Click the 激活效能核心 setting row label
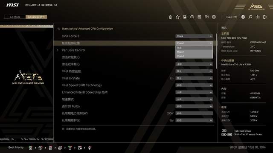 pyautogui.click(x=70, y=57)
